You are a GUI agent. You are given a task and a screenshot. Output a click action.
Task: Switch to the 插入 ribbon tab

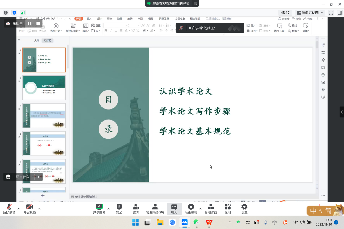point(89,19)
